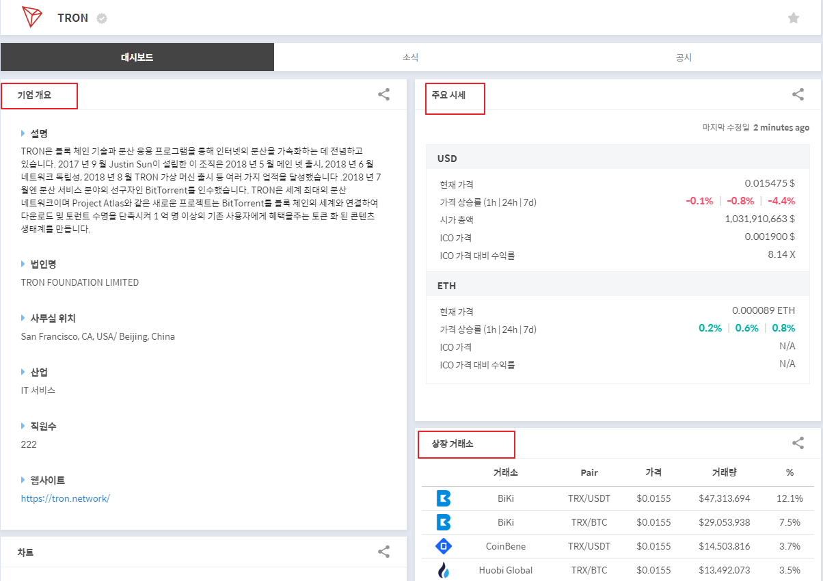Share the 상장 거래소 panel

(798, 443)
